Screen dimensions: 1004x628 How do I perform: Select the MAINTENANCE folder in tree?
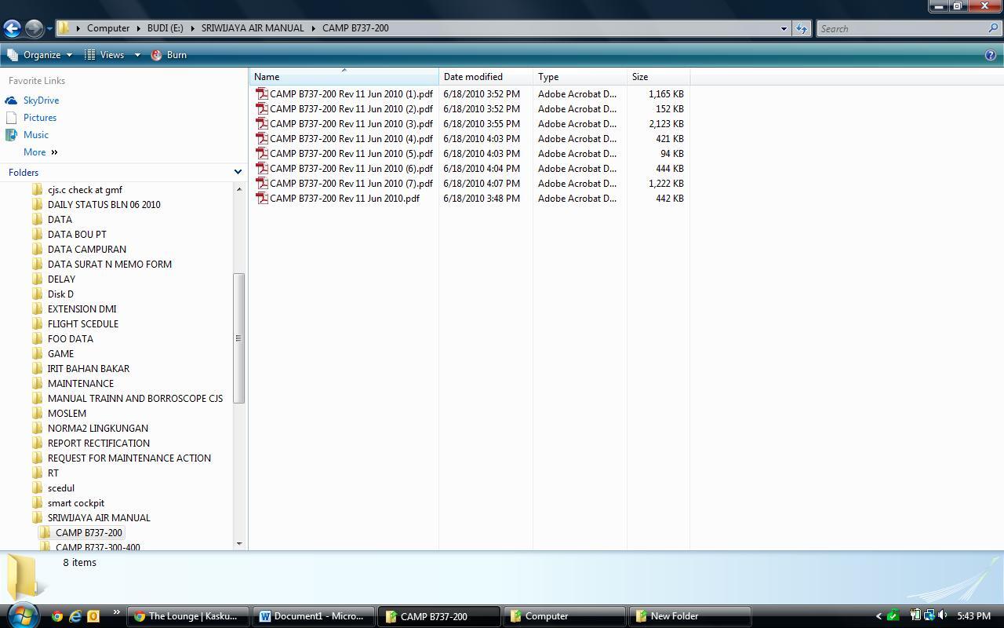80,384
